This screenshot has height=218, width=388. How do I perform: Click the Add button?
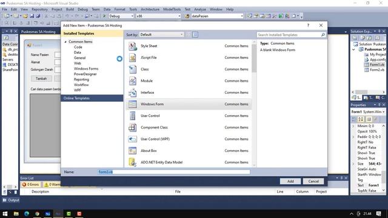(x=290, y=181)
